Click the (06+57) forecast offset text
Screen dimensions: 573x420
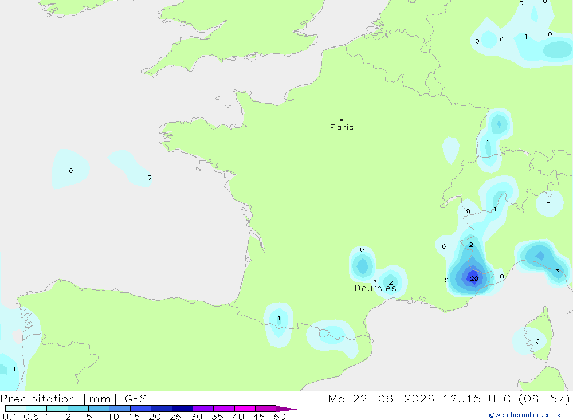point(544,399)
